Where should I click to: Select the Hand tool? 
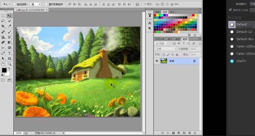pos(3,64)
